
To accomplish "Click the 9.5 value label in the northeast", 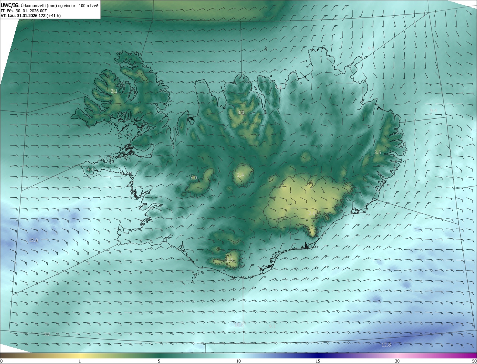I will click(x=371, y=48).
